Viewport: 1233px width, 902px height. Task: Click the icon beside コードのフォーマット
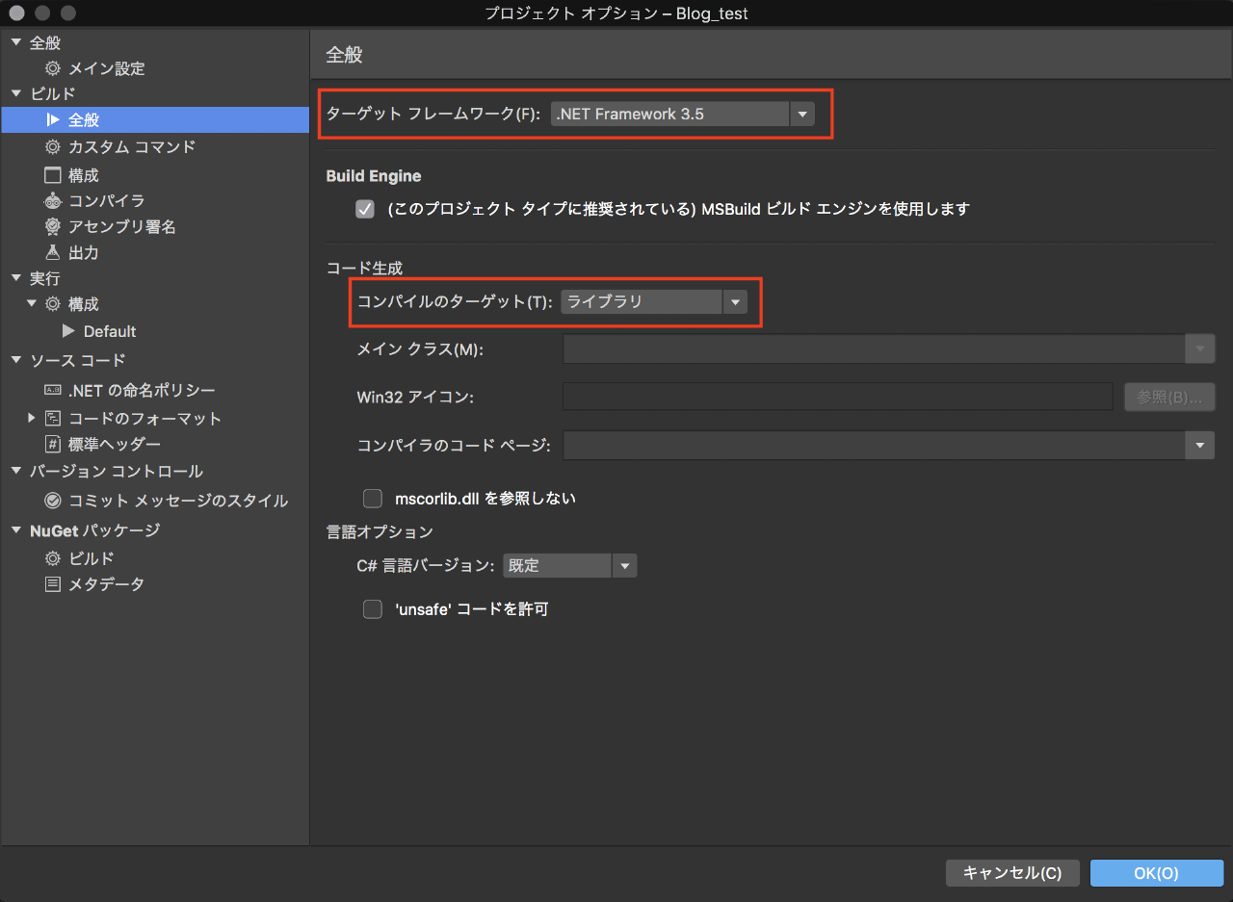pyautogui.click(x=52, y=418)
